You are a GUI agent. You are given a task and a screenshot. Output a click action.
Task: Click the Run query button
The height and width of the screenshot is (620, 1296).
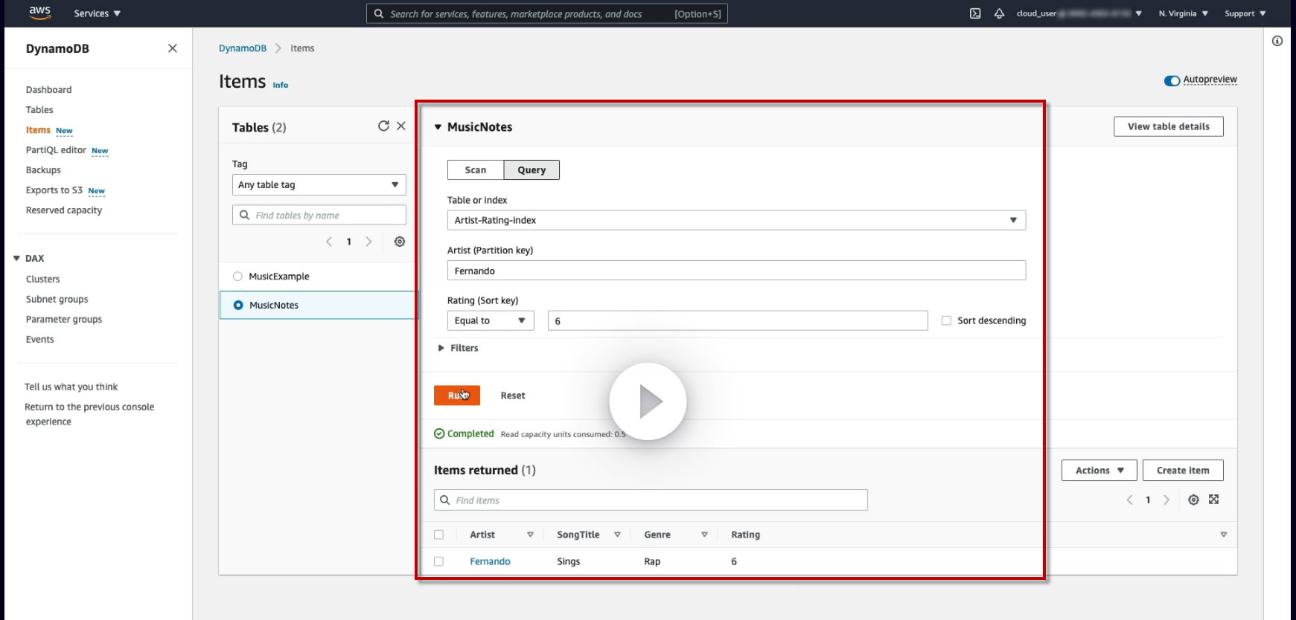[x=457, y=395]
